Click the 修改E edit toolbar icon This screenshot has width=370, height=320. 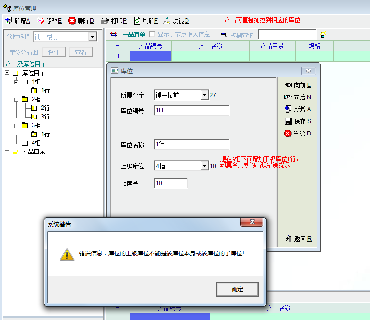[40, 21]
